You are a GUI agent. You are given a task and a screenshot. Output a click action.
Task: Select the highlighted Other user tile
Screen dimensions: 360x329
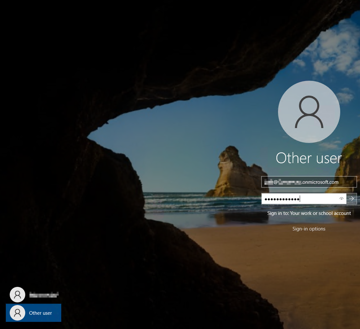click(x=33, y=313)
